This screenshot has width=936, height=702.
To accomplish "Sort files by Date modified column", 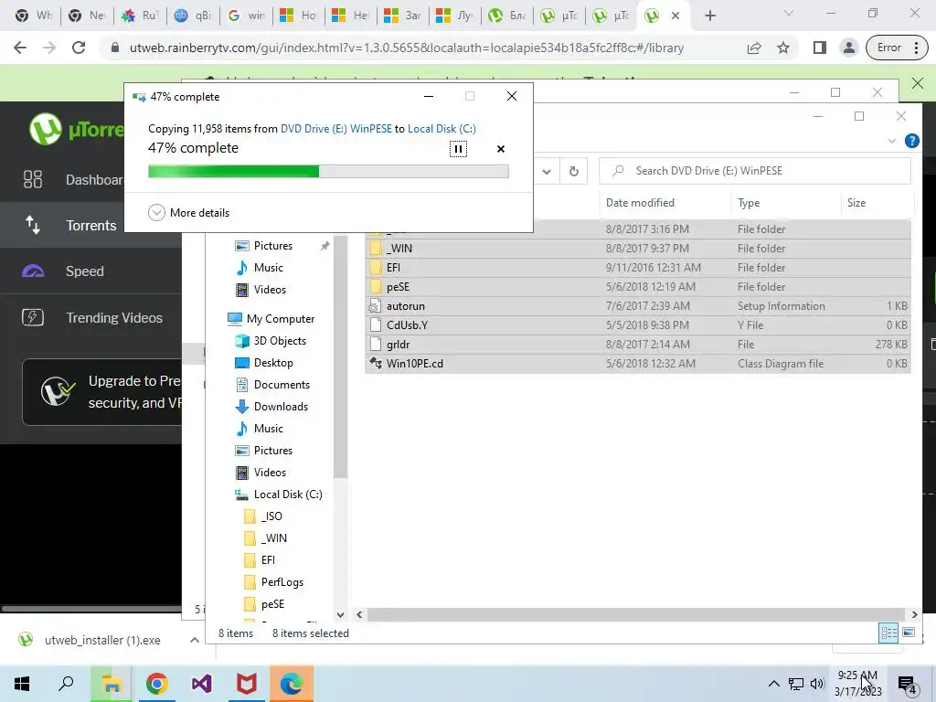I will tap(640, 202).
